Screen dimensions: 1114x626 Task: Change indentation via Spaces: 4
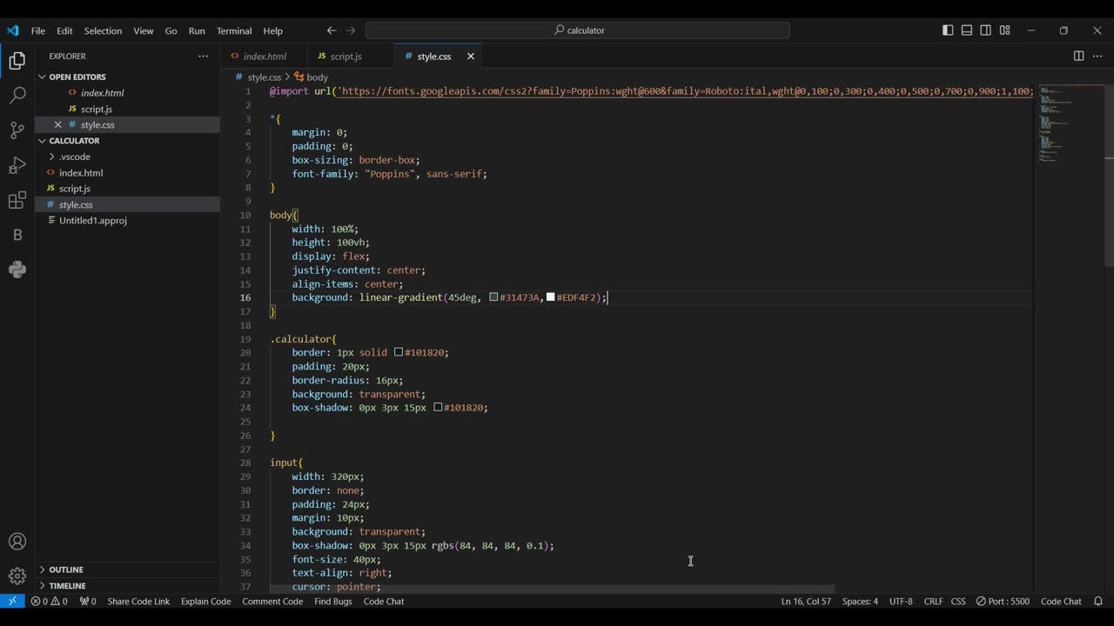click(x=860, y=601)
